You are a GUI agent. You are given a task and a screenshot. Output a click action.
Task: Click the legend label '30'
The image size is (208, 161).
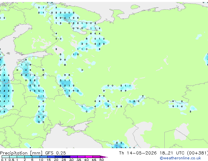click(71, 160)
